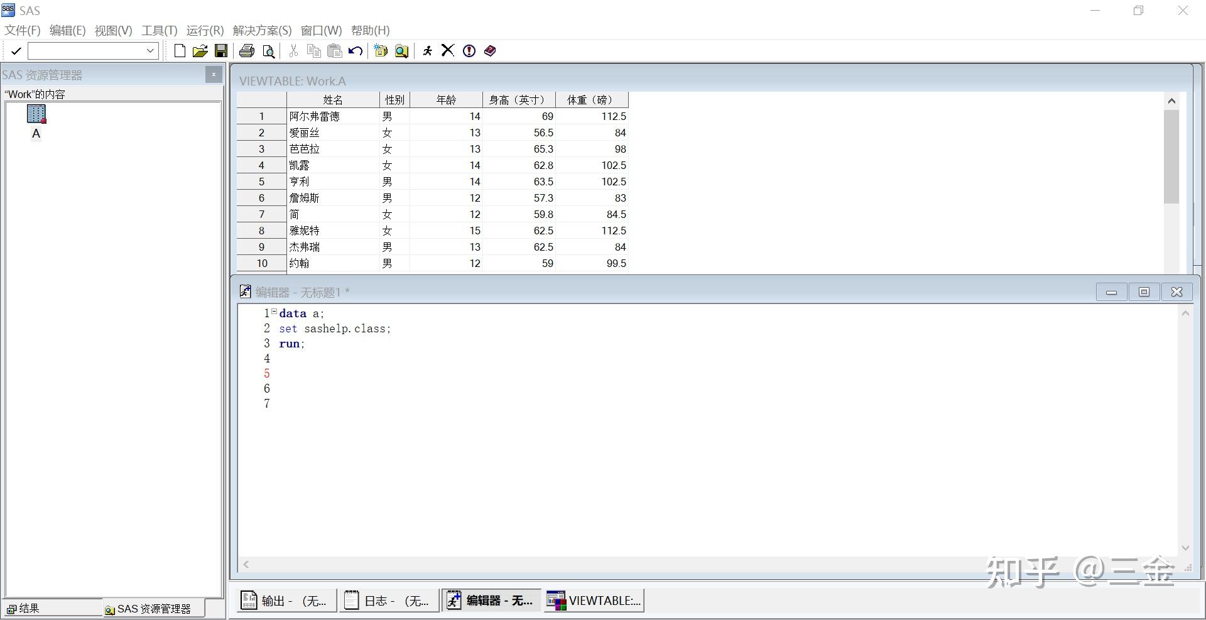Open SAS Help book icon
Image resolution: width=1206 pixels, height=620 pixels.
[x=490, y=51]
